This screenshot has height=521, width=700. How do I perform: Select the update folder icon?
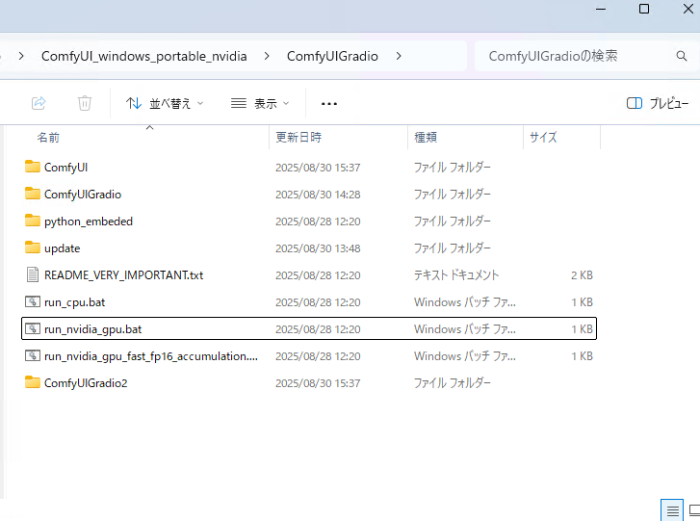32,247
